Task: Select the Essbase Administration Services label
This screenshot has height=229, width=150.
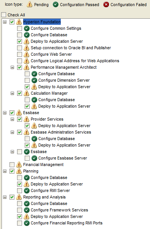Action: 61,132
